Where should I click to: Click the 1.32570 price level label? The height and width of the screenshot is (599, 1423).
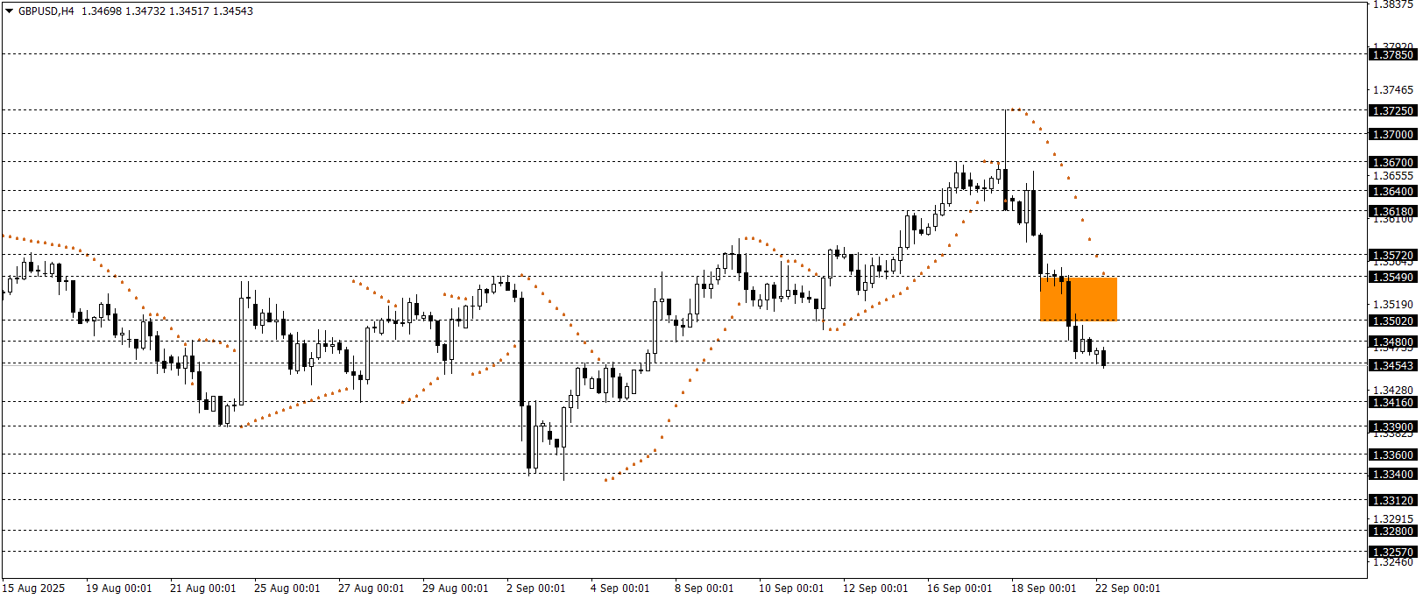click(1392, 552)
